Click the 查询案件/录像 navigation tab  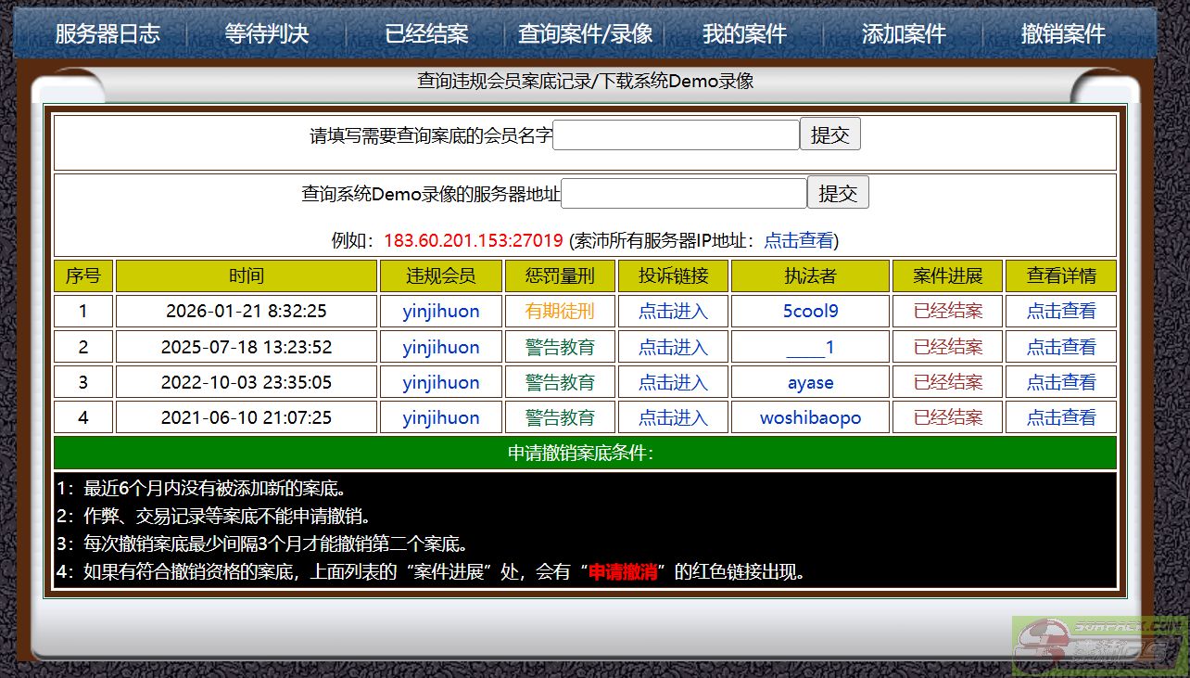(x=585, y=34)
